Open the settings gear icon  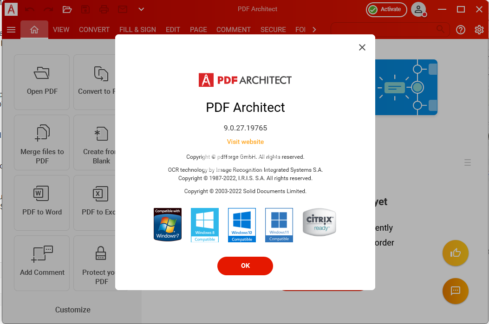click(x=479, y=29)
